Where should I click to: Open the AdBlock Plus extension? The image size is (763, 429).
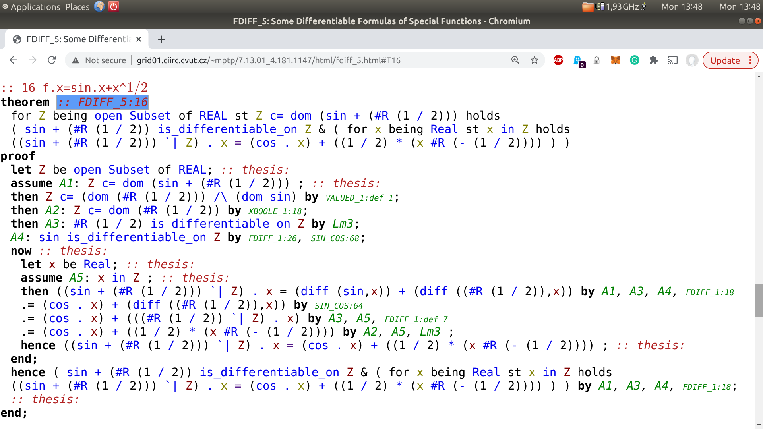coord(558,60)
